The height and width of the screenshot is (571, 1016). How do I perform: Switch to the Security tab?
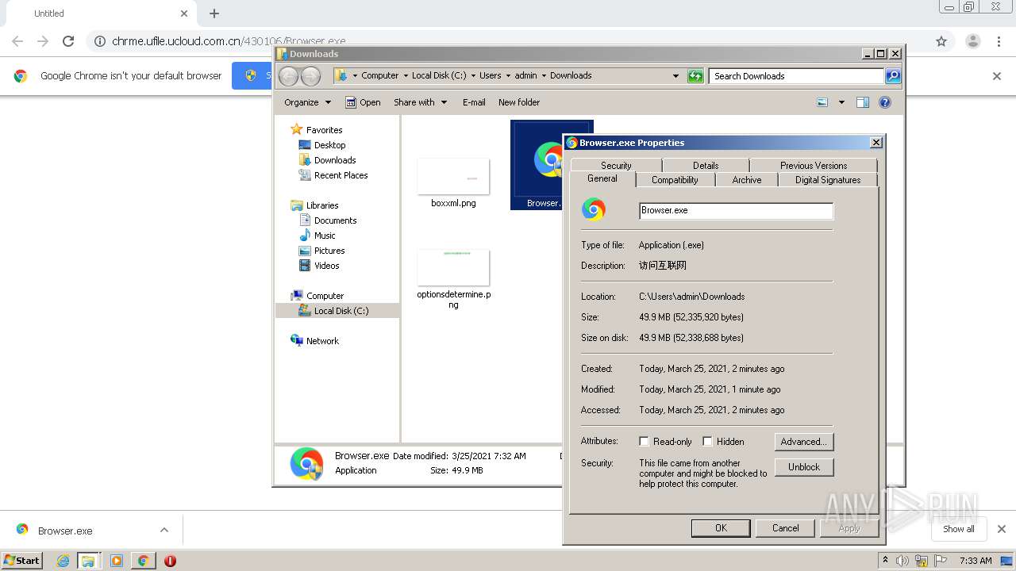click(616, 165)
